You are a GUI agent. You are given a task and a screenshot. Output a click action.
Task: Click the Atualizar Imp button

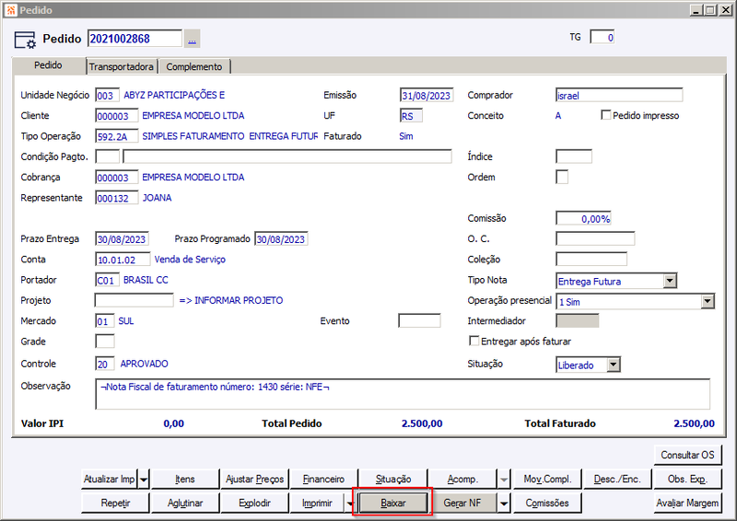[110, 480]
